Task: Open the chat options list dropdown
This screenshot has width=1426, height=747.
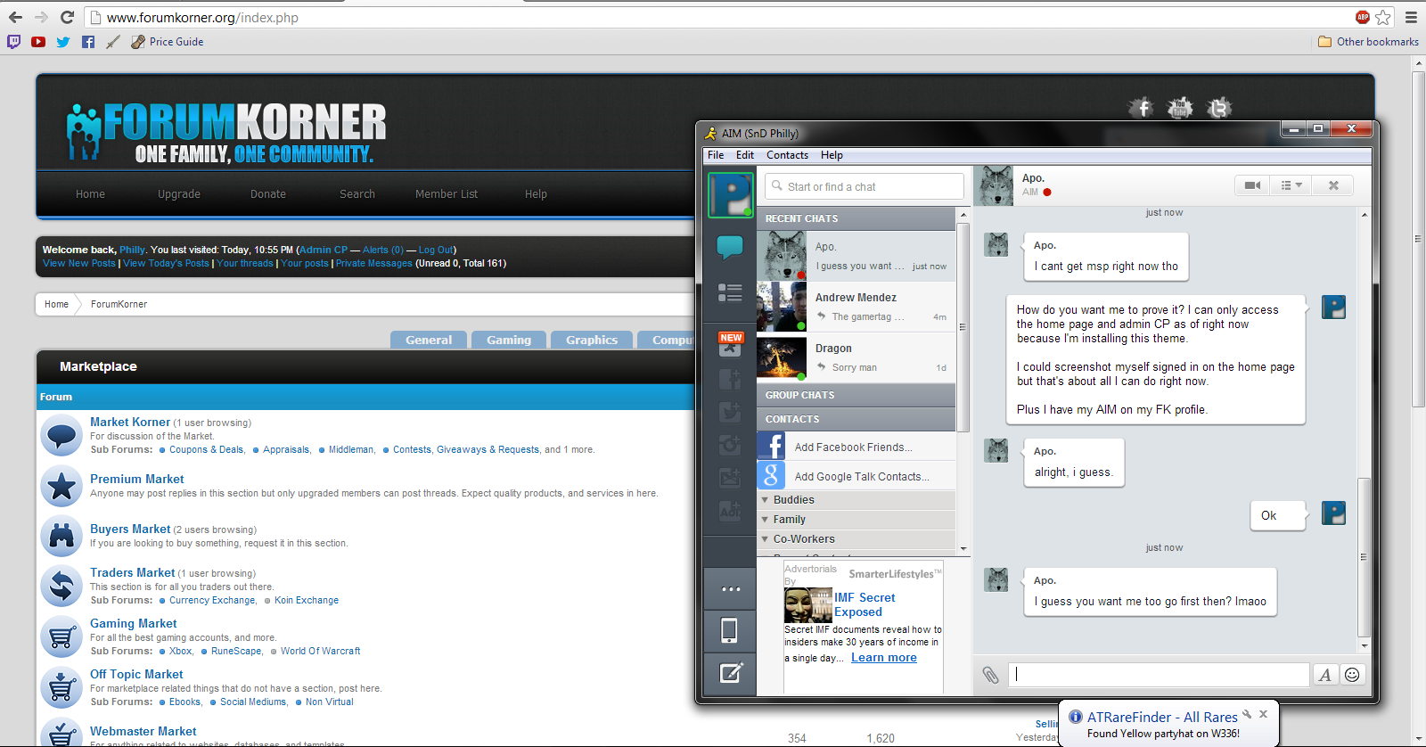Action: (x=1291, y=185)
